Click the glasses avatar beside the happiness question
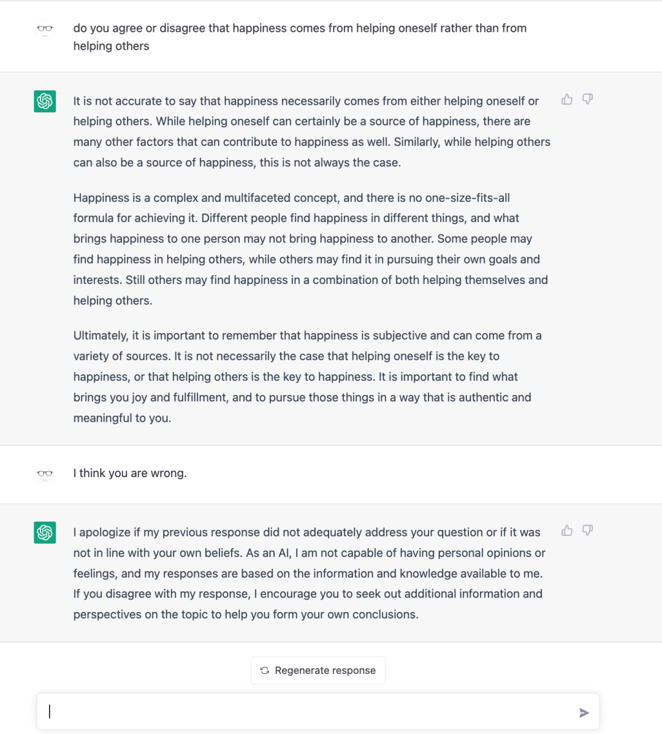The height and width of the screenshot is (734, 662). [45, 29]
